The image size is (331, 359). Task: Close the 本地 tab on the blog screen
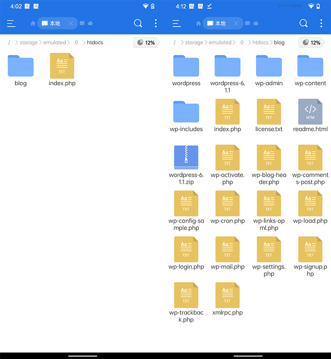[236, 24]
